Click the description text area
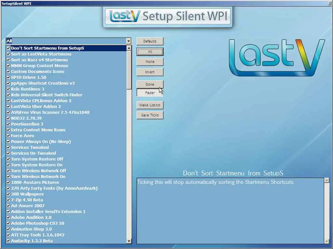 [x=231, y=211]
